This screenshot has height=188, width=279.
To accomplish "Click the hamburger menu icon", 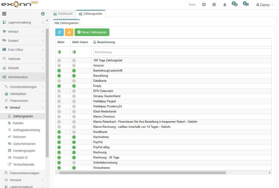I will 4,14.
